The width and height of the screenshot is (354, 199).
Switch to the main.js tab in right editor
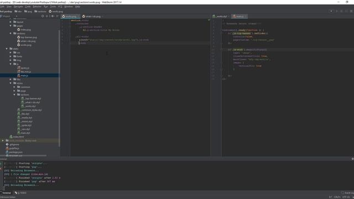pyautogui.click(x=240, y=16)
